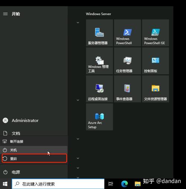Click the search magnifier icon

[17, 184]
